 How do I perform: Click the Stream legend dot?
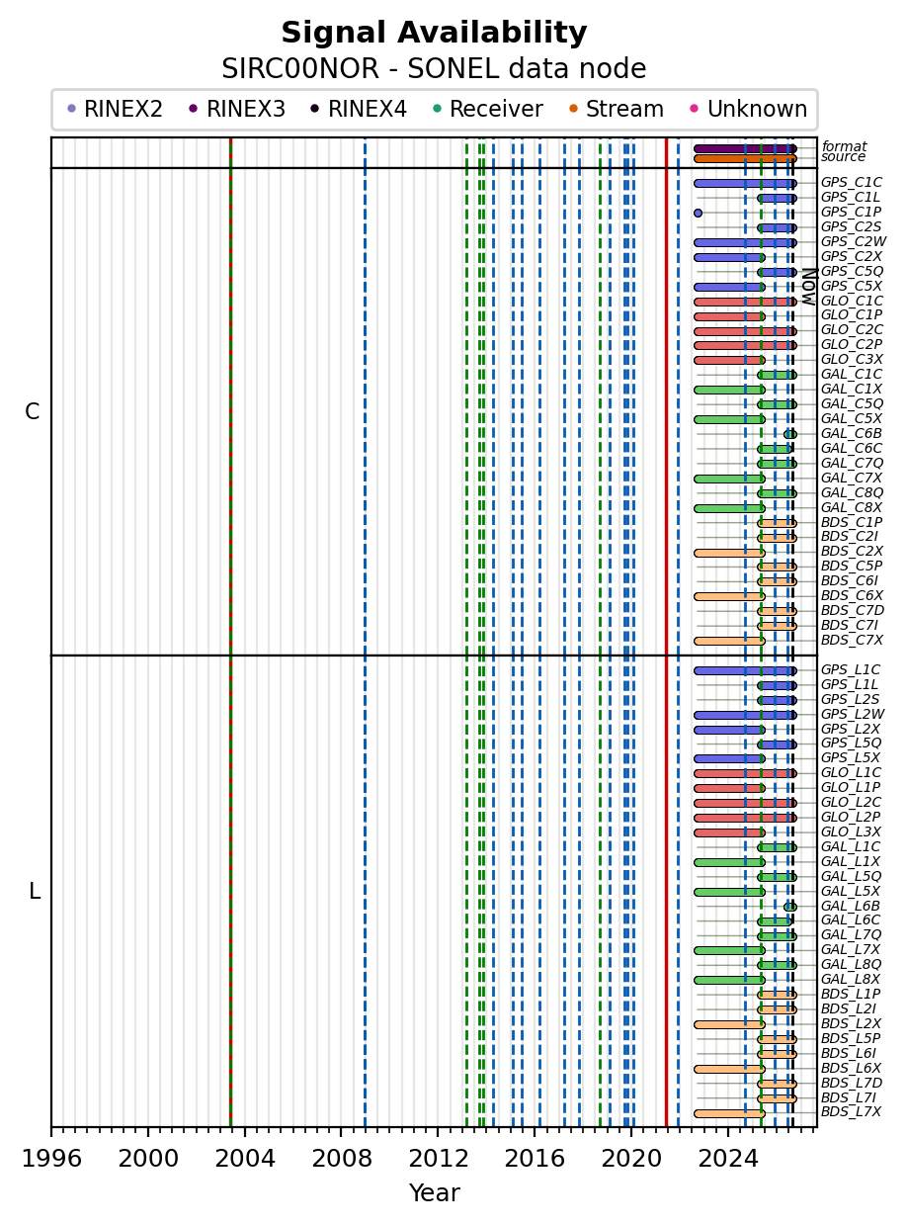[x=573, y=109]
